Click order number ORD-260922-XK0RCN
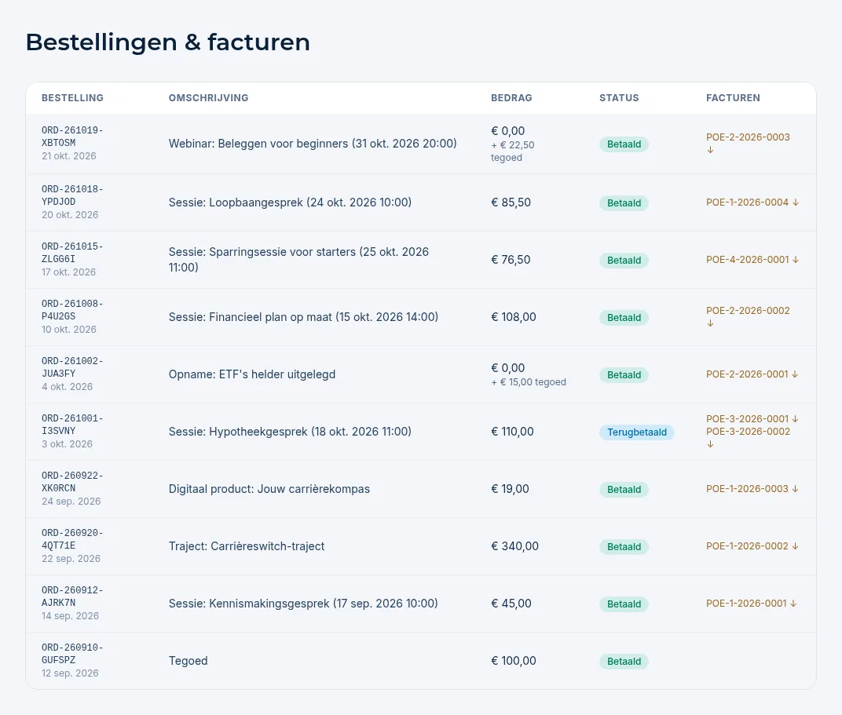The width and height of the screenshot is (842, 715). 72,482
